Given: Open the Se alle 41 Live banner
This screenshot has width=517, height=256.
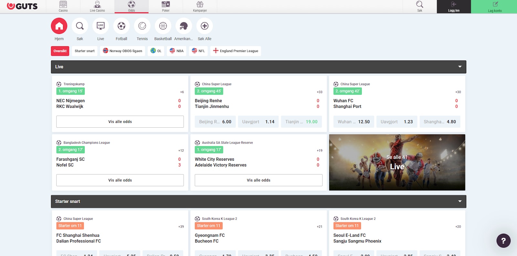Looking at the screenshot, I should 397,162.
